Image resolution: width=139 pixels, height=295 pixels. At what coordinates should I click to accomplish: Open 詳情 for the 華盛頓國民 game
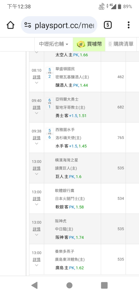[x=37, y=77]
